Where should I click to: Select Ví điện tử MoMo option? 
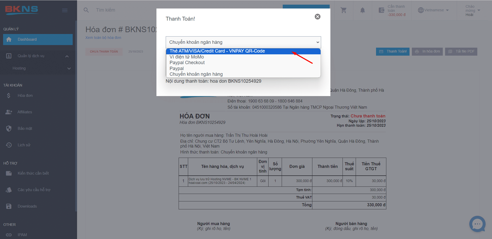pyautogui.click(x=243, y=57)
